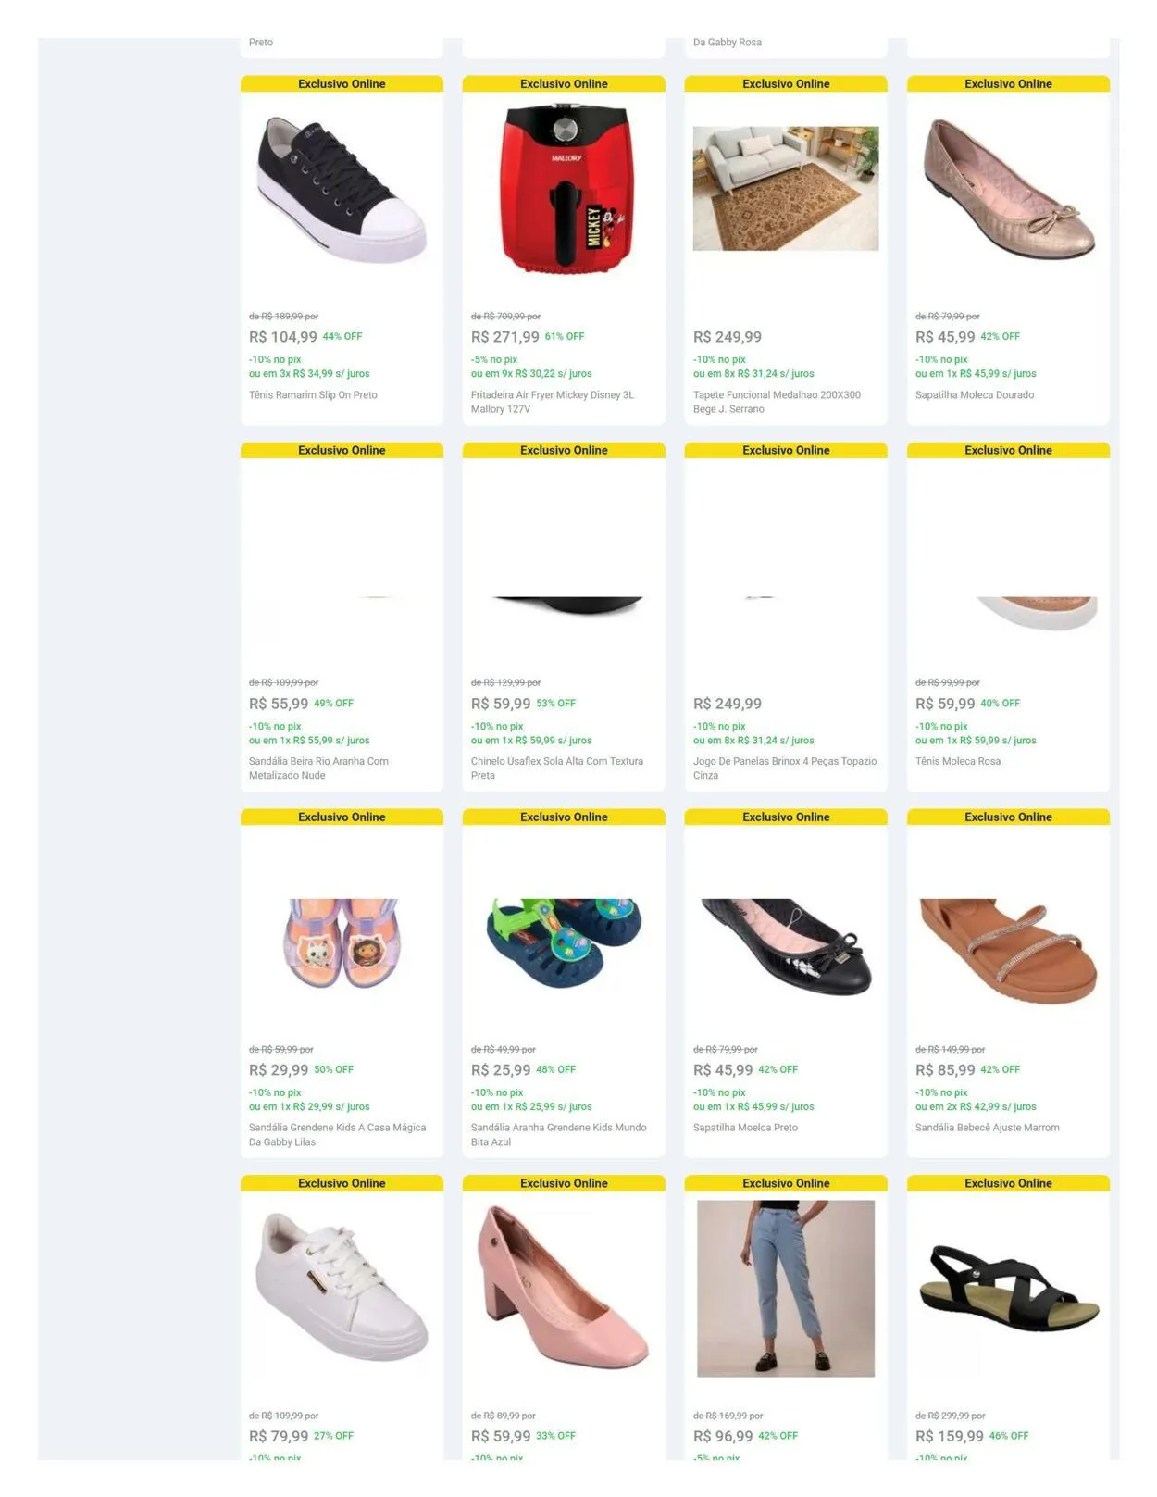
Task: Open the black crossed-strap sandal image
Action: (x=1008, y=1289)
